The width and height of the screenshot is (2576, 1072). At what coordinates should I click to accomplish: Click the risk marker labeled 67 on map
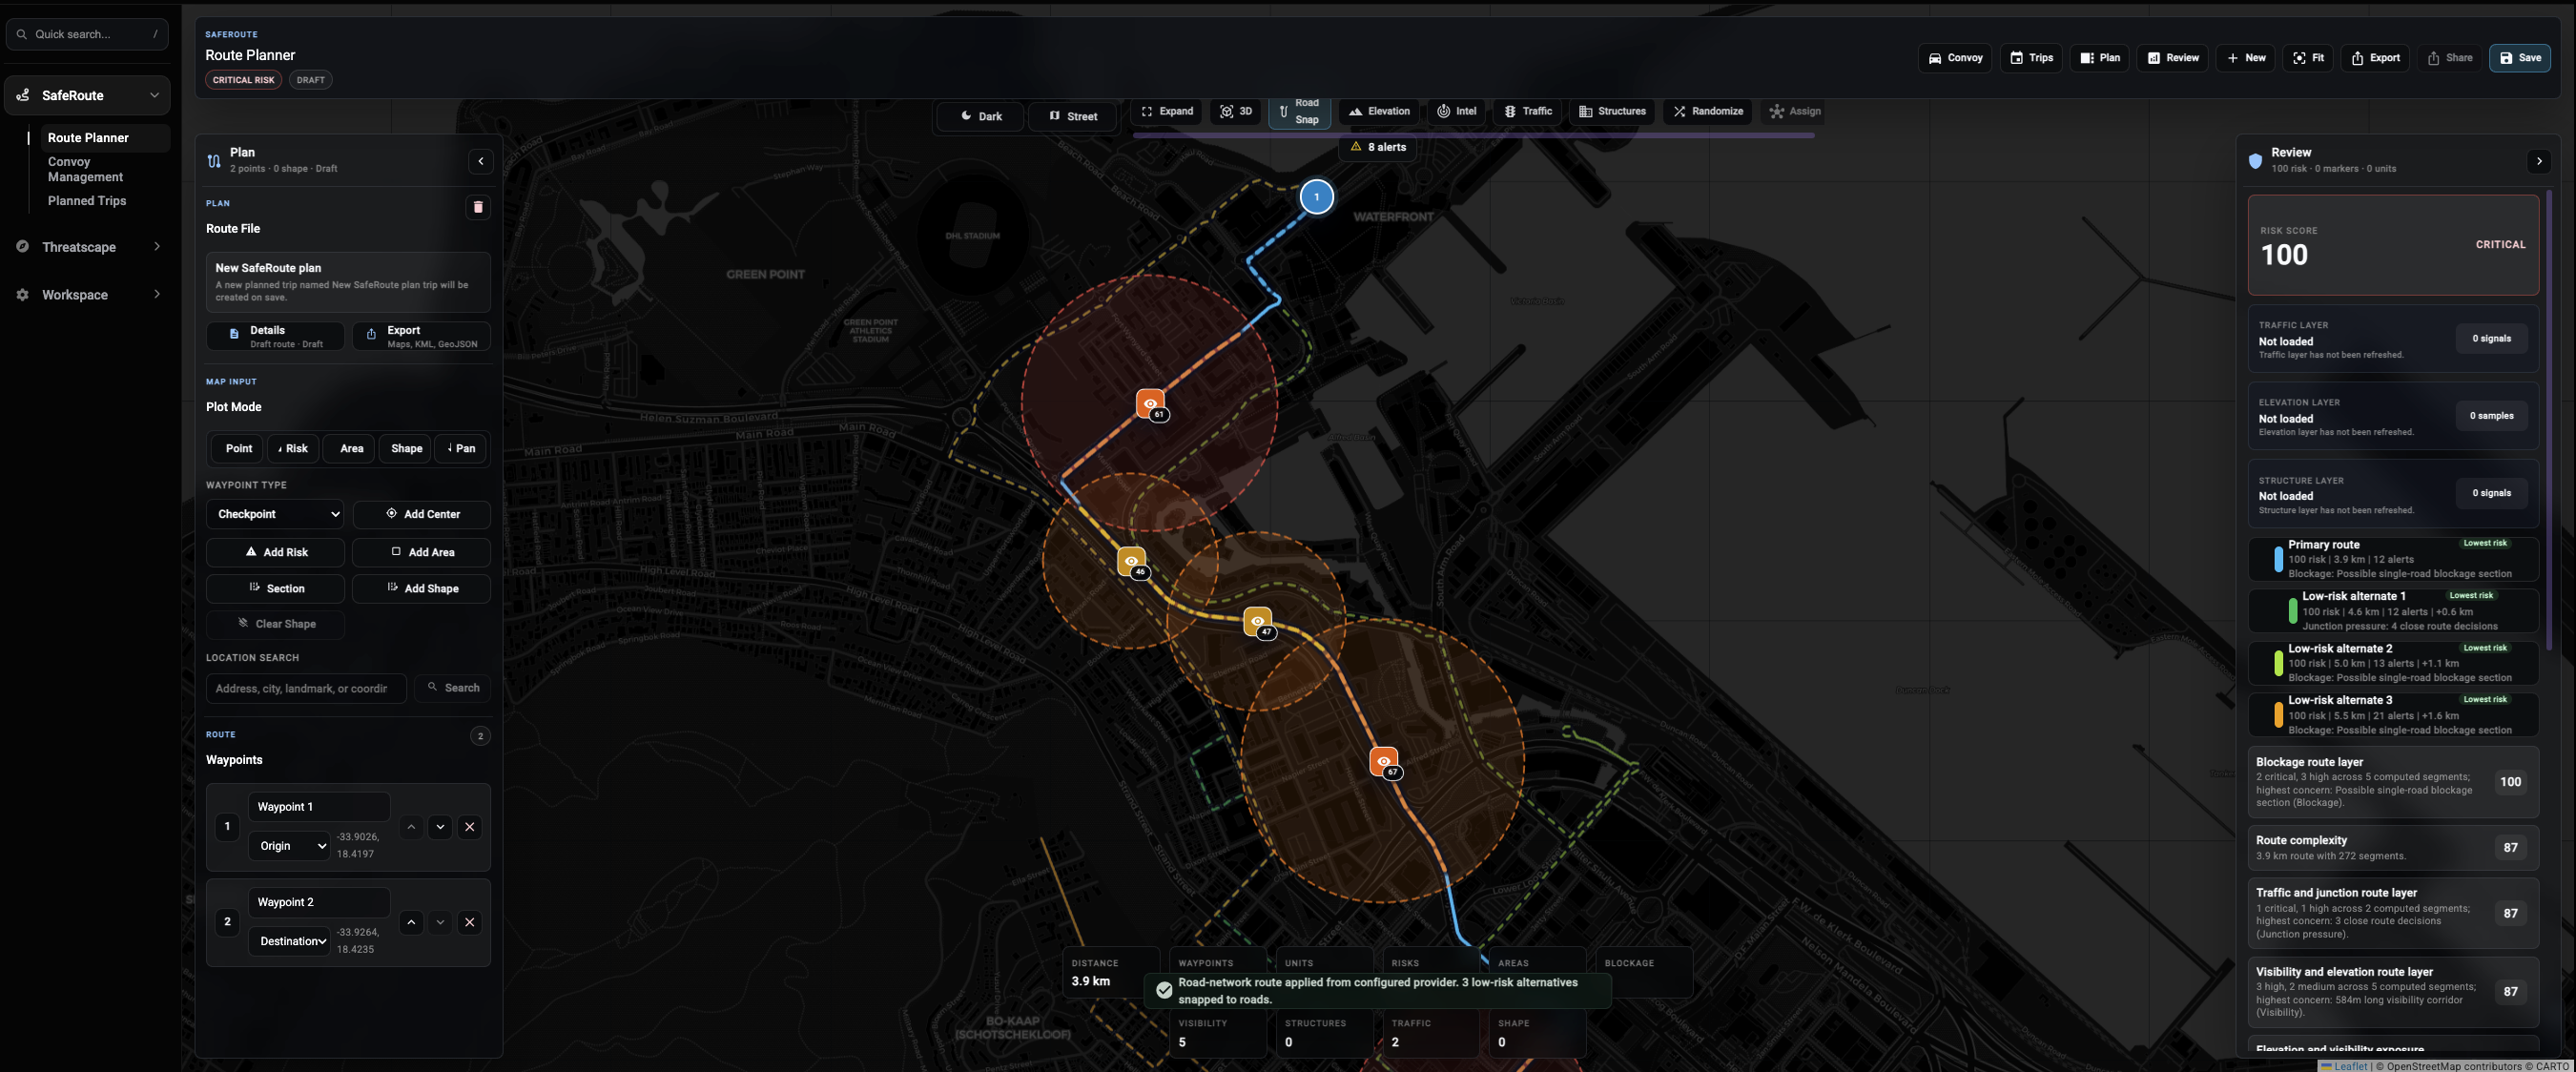click(x=1384, y=762)
